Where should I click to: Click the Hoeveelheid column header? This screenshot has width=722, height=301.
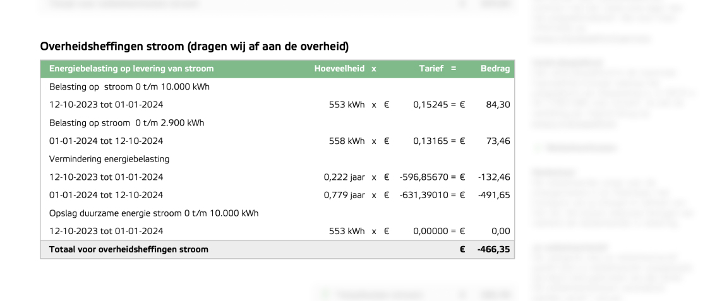click(x=339, y=69)
